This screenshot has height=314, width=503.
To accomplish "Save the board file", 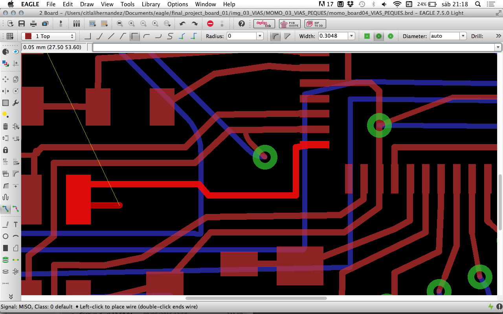I will pyautogui.click(x=22, y=24).
